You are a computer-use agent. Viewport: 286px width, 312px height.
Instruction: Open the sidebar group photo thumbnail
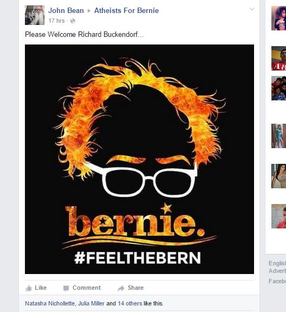click(x=278, y=88)
